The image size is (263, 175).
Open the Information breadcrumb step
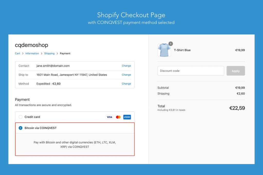tap(32, 54)
